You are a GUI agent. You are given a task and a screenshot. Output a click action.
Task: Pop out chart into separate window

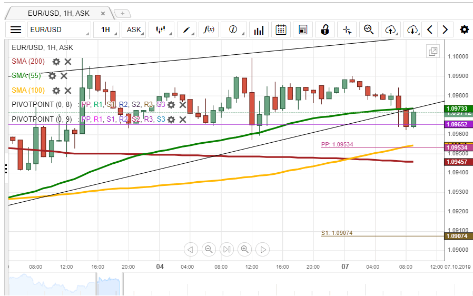click(432, 51)
